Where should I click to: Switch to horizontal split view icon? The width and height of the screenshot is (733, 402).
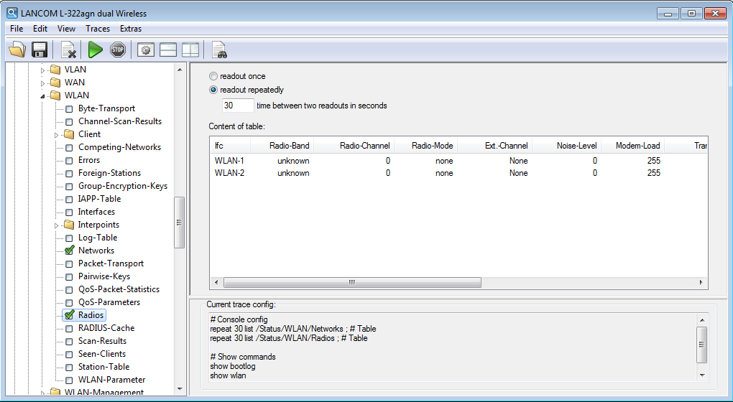pos(168,50)
